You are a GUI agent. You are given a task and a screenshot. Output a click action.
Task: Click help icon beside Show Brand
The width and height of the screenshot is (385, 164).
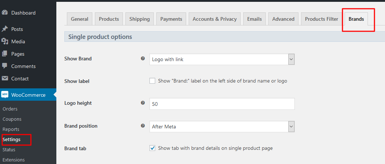tap(143, 58)
